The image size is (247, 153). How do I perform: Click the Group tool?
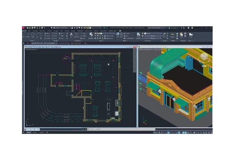pos(164,35)
